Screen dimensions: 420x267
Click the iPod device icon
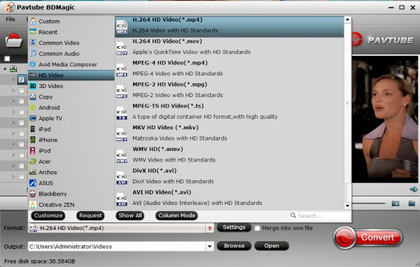pos(33,150)
